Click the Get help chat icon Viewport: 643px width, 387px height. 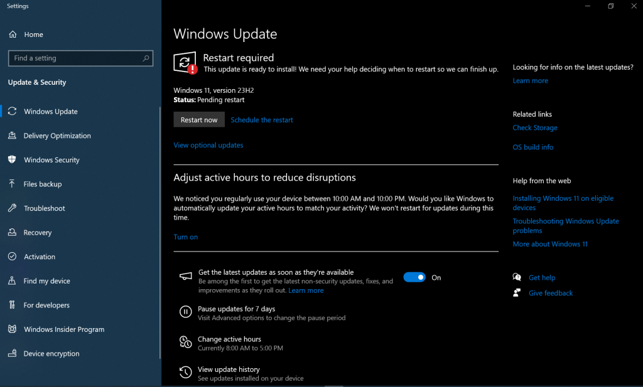point(517,277)
